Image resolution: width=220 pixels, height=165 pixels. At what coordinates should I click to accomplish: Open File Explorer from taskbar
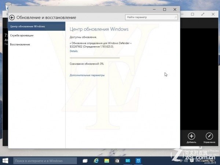click(107, 161)
